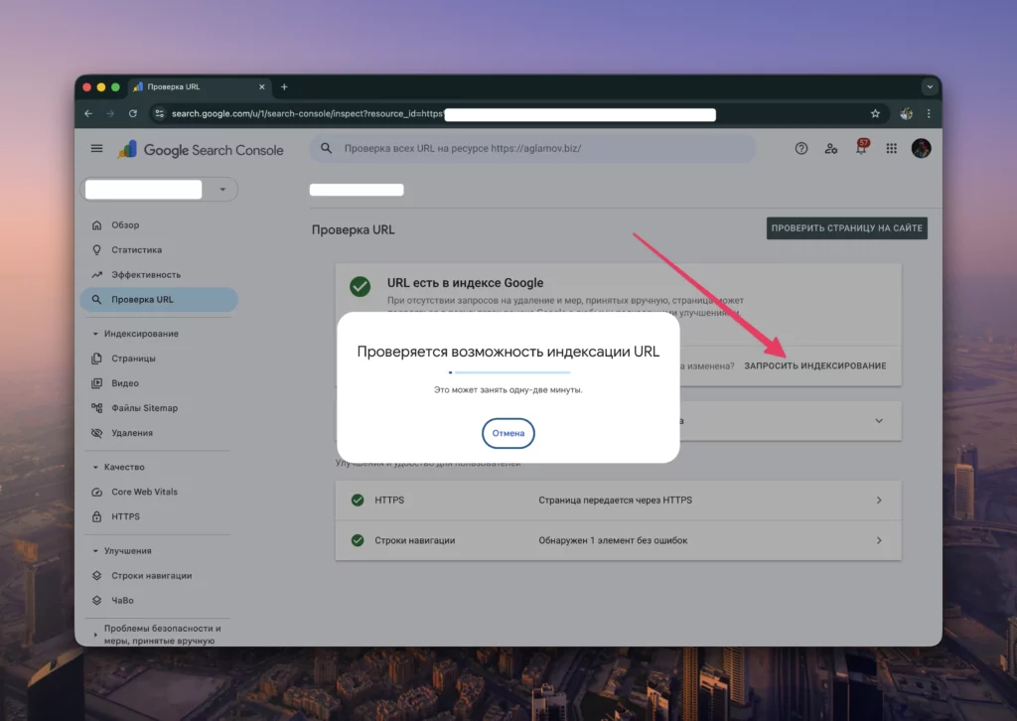Bookmark this page with the star icon
Screen dimensions: 1017x721
tap(875, 113)
